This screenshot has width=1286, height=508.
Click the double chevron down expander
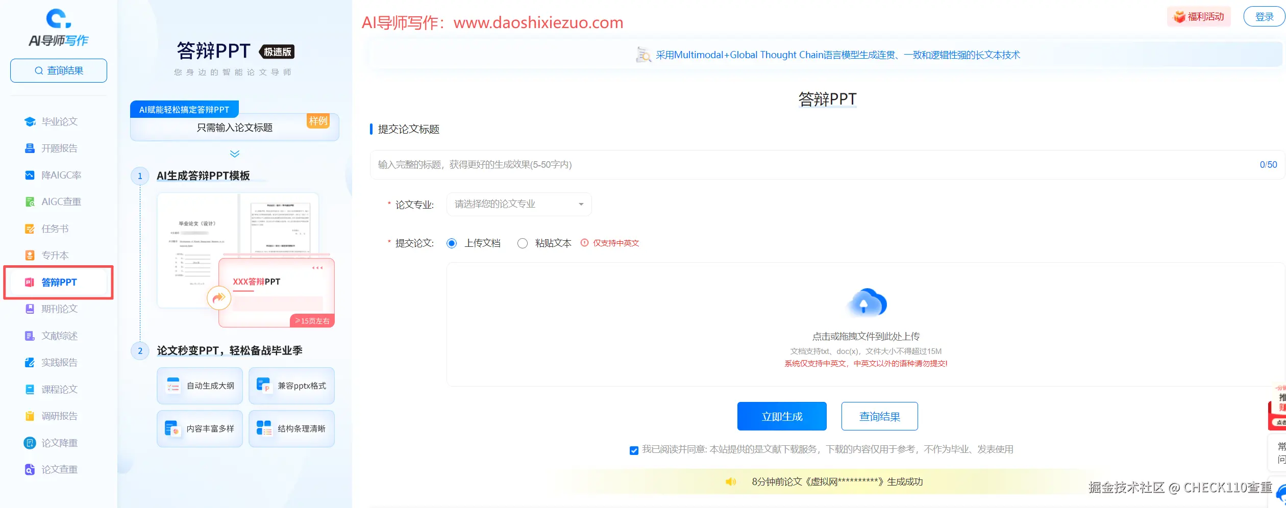235,154
